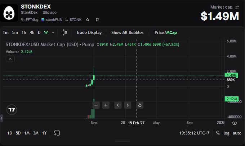Set range to 3M

pyautogui.click(x=36, y=133)
